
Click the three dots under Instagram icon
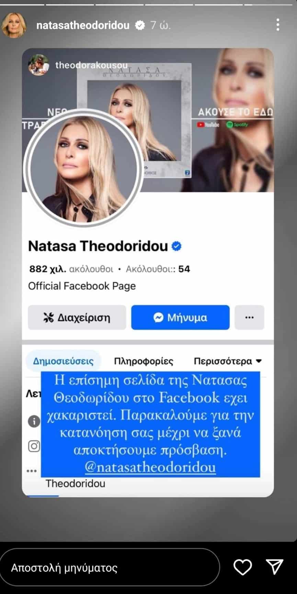[32, 471]
